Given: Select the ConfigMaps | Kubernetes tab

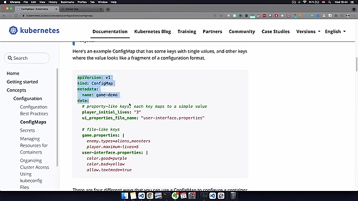Looking at the screenshot, I should point(36,9).
